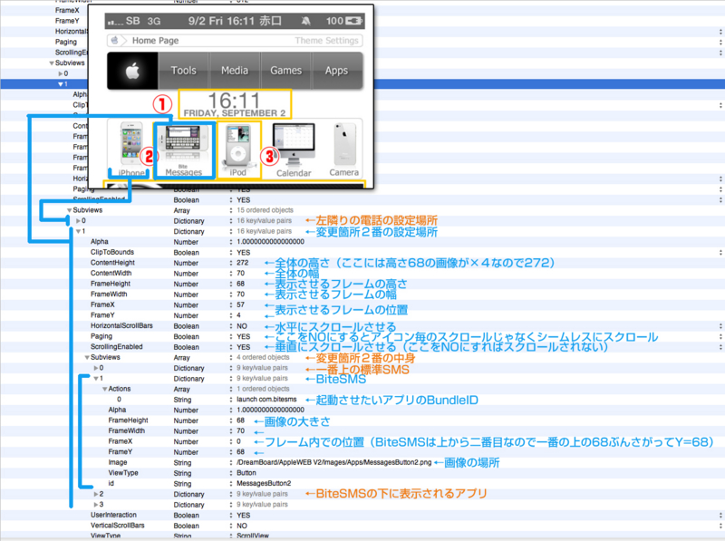This screenshot has width=725, height=541.
Task: Collapse the highlighted row 1
Action: pyautogui.click(x=60, y=84)
